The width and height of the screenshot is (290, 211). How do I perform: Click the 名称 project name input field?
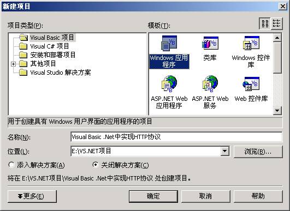point(176,137)
